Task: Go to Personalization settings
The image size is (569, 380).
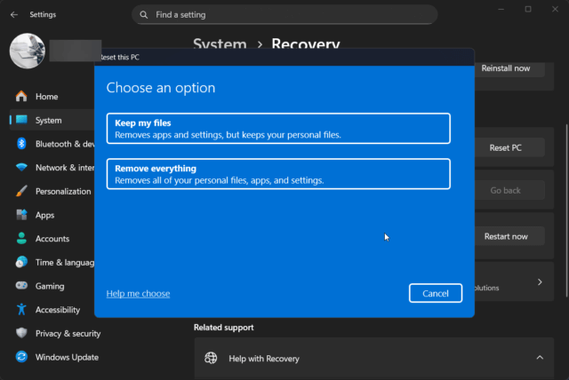Action: 63,191
